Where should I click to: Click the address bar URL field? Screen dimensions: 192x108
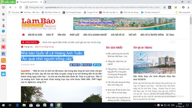click(103, 7)
